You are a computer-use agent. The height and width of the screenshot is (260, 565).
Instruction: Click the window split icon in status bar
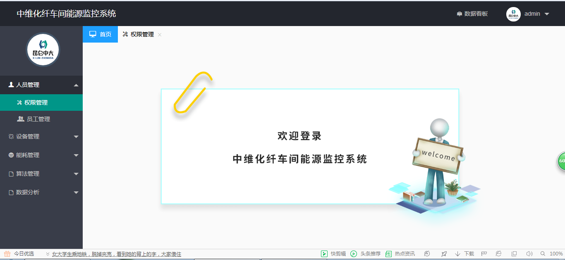(514, 254)
